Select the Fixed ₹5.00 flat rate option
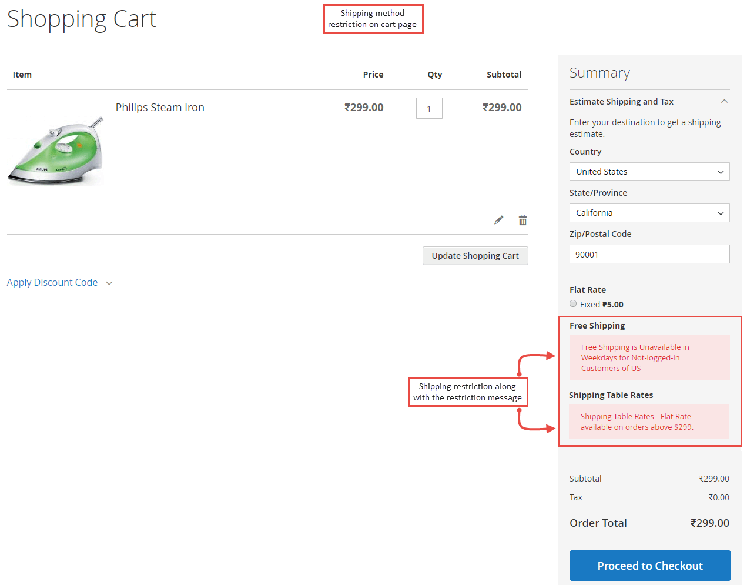This screenshot has width=747, height=585. coord(573,303)
